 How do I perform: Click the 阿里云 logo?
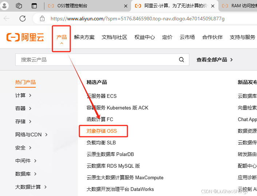(25, 37)
